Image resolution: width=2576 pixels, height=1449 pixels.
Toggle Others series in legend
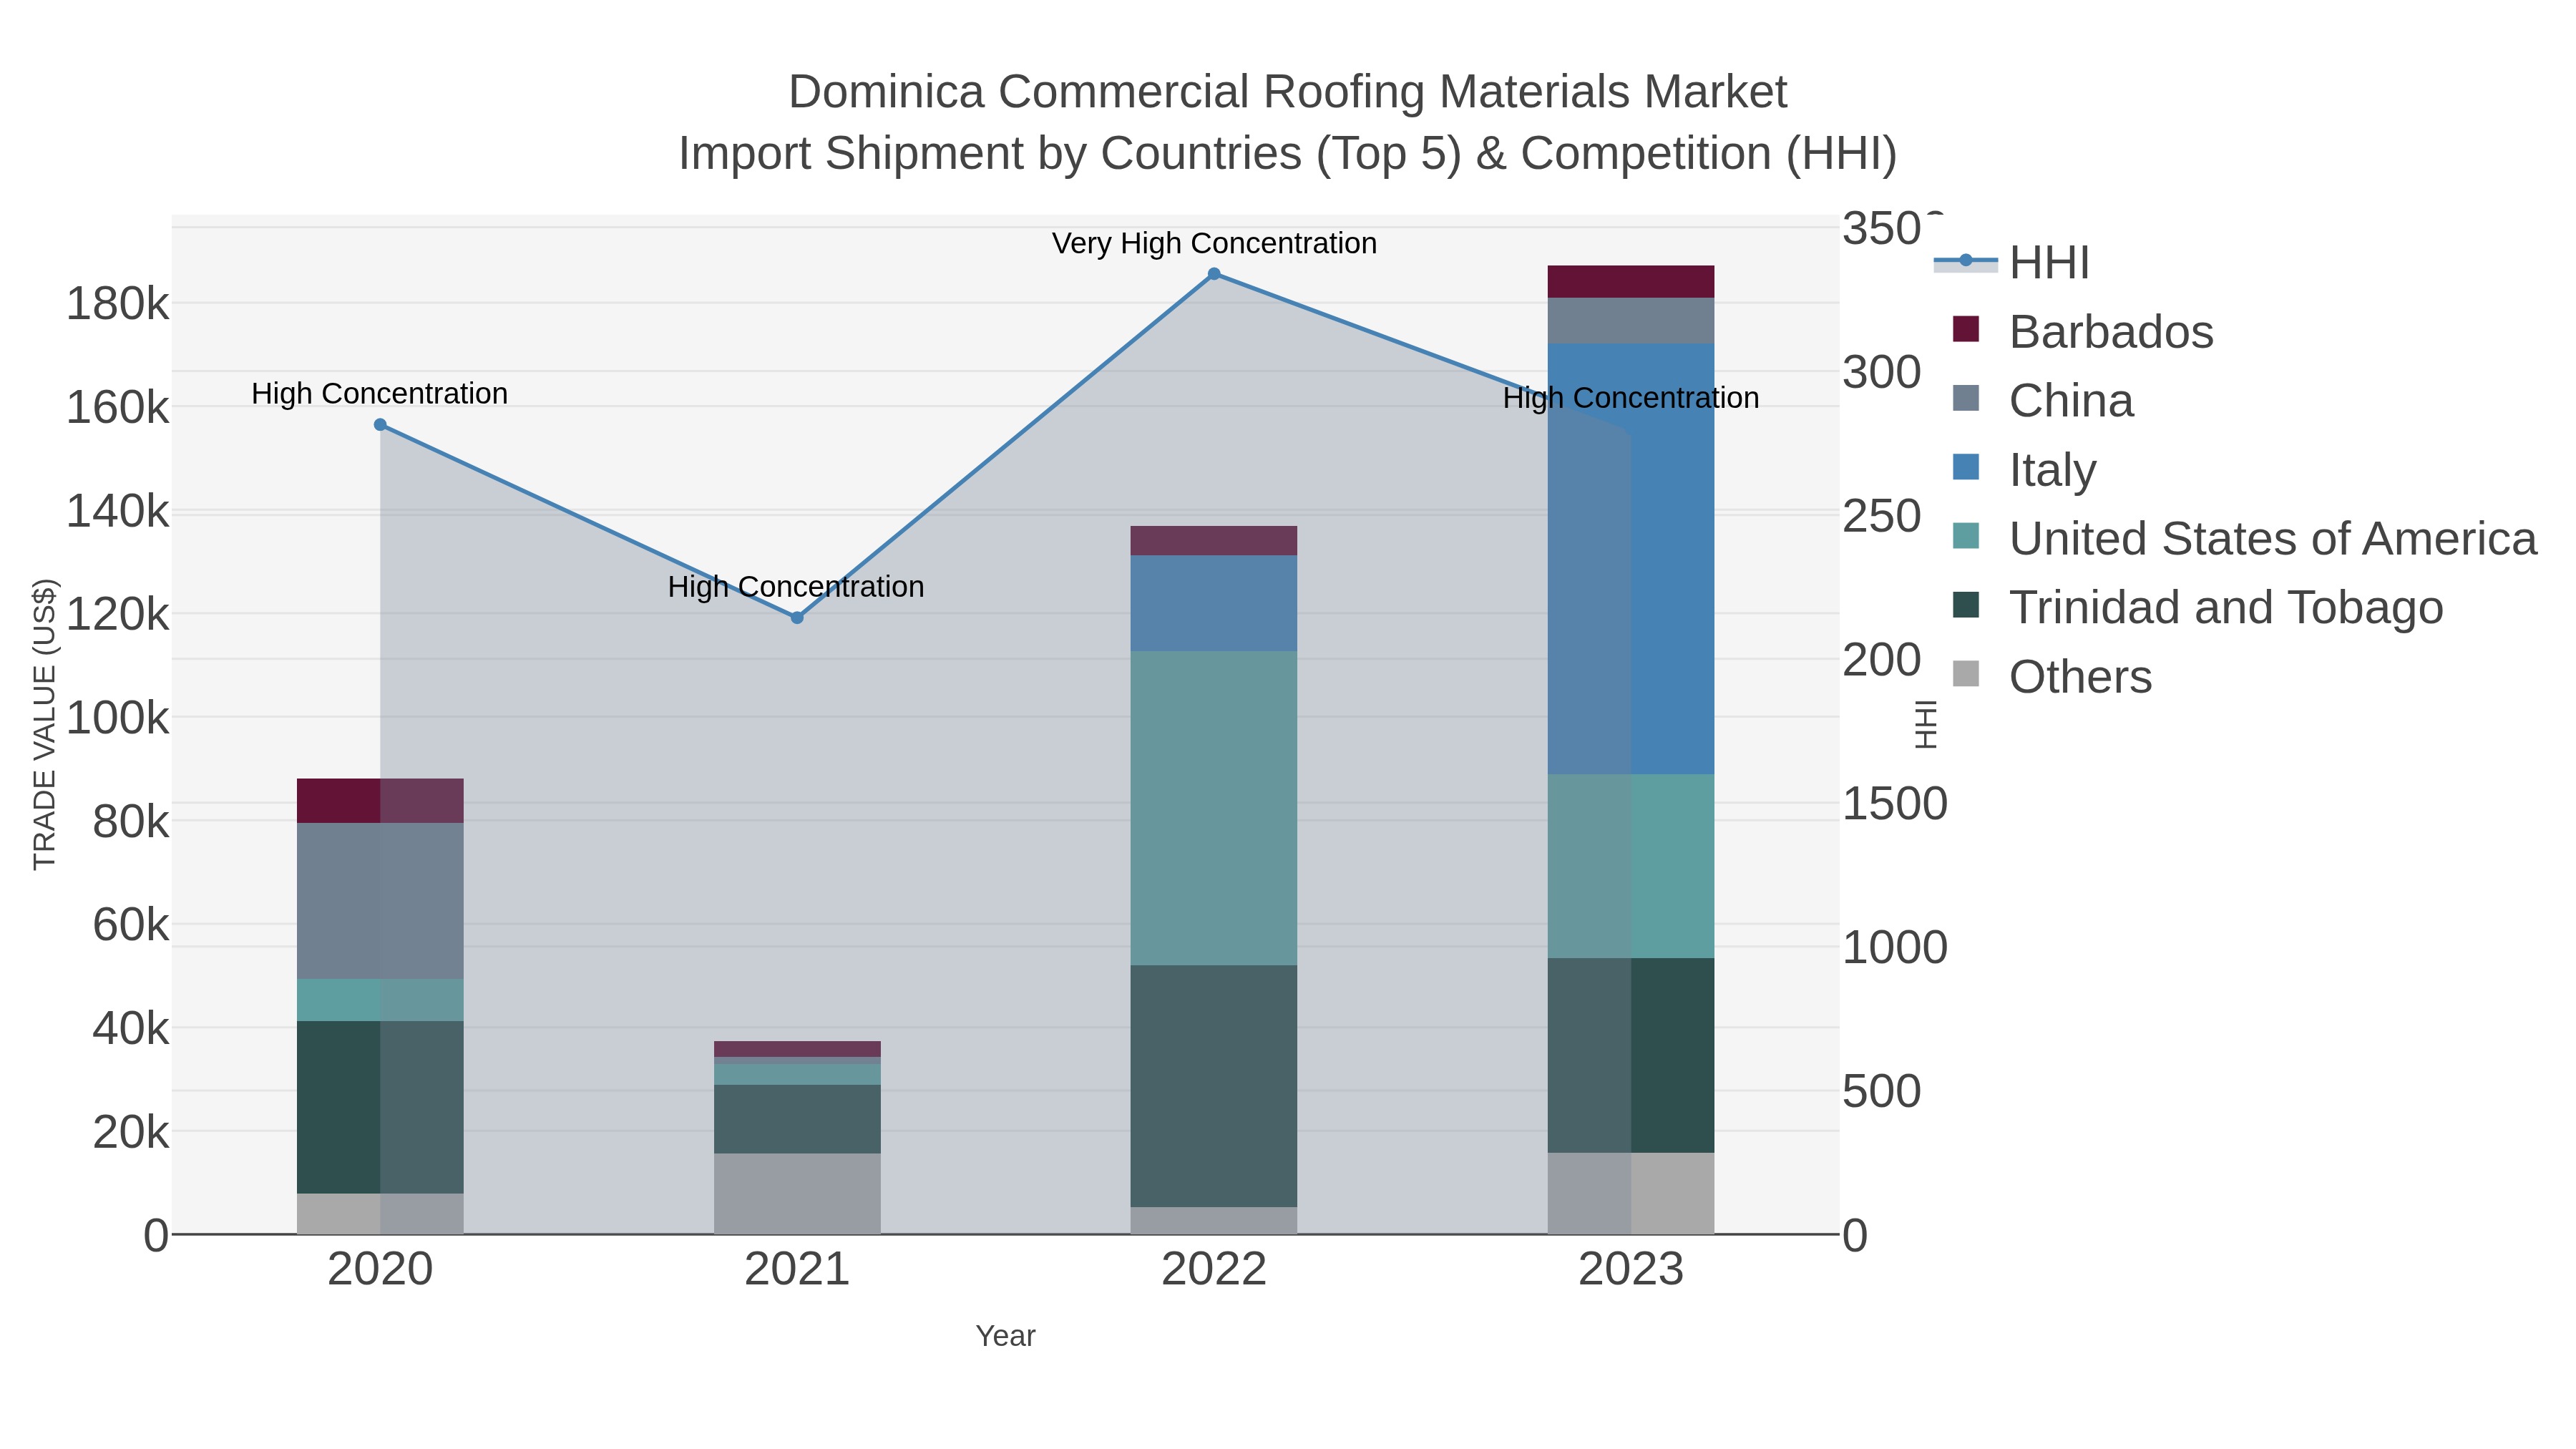(x=2052, y=677)
